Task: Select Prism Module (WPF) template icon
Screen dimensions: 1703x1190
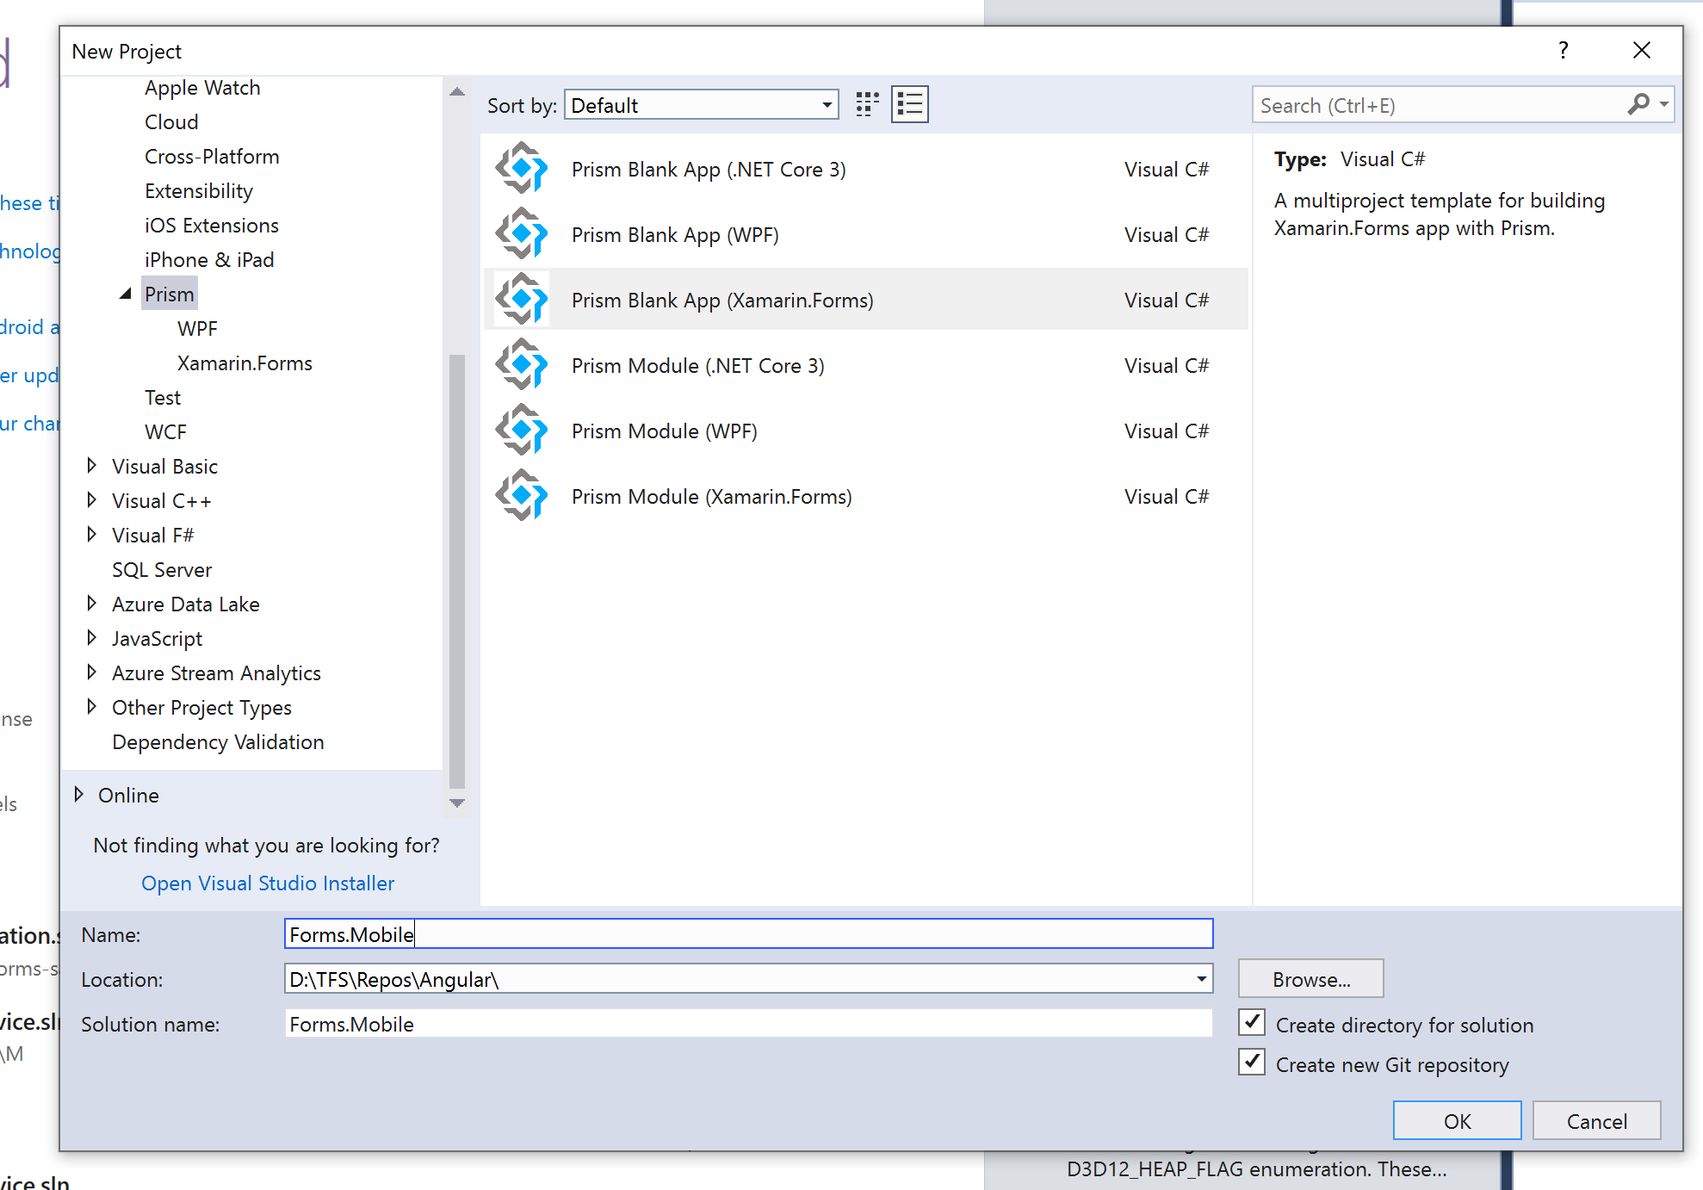Action: pos(522,431)
